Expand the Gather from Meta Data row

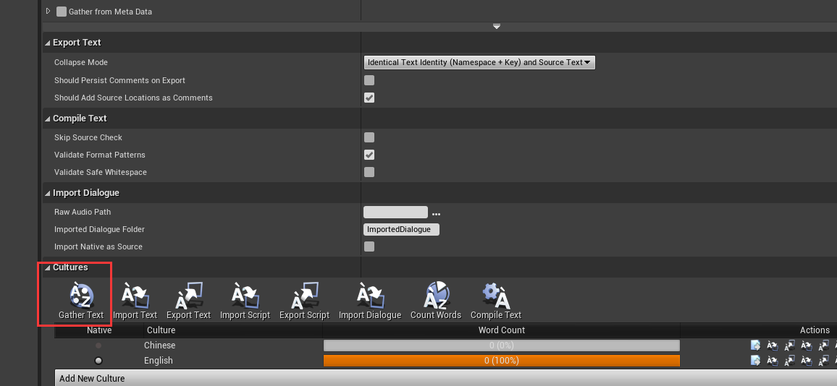click(48, 11)
